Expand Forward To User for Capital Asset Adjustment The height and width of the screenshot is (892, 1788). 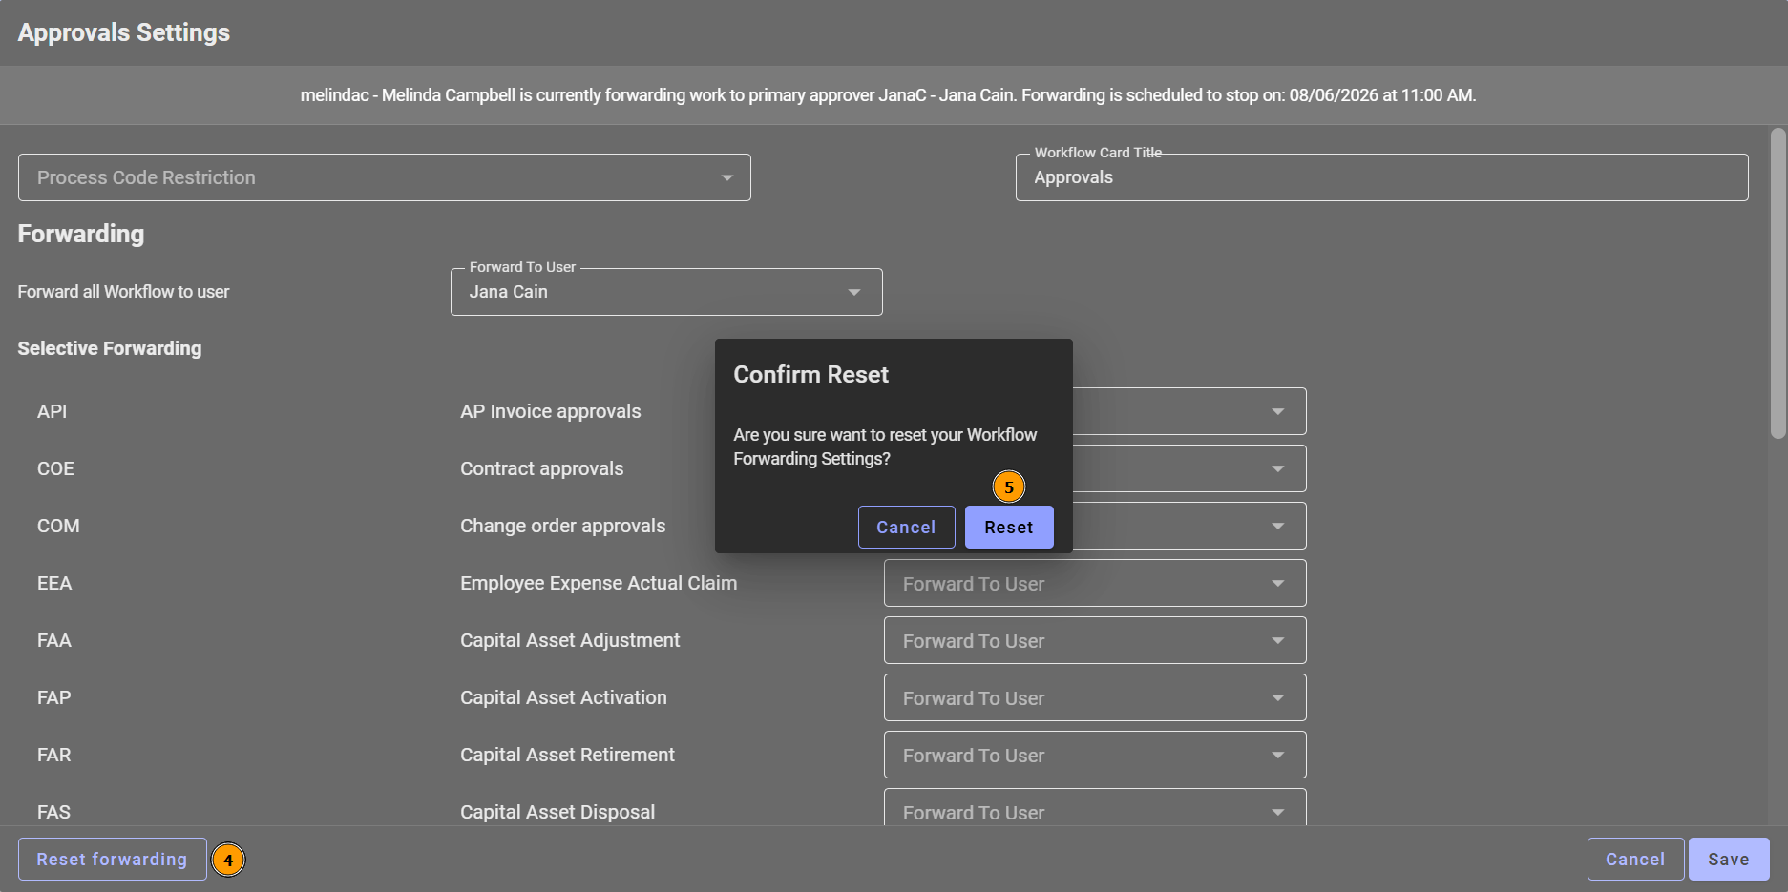1095,640
